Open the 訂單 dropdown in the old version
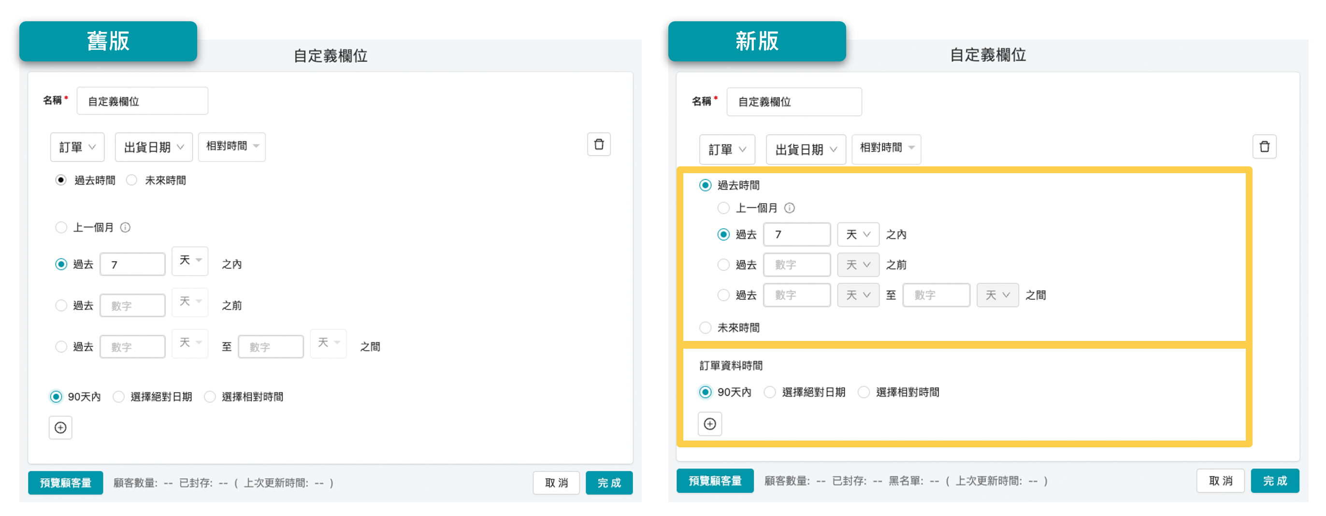Viewport: 1326px width, 516px height. (x=77, y=147)
